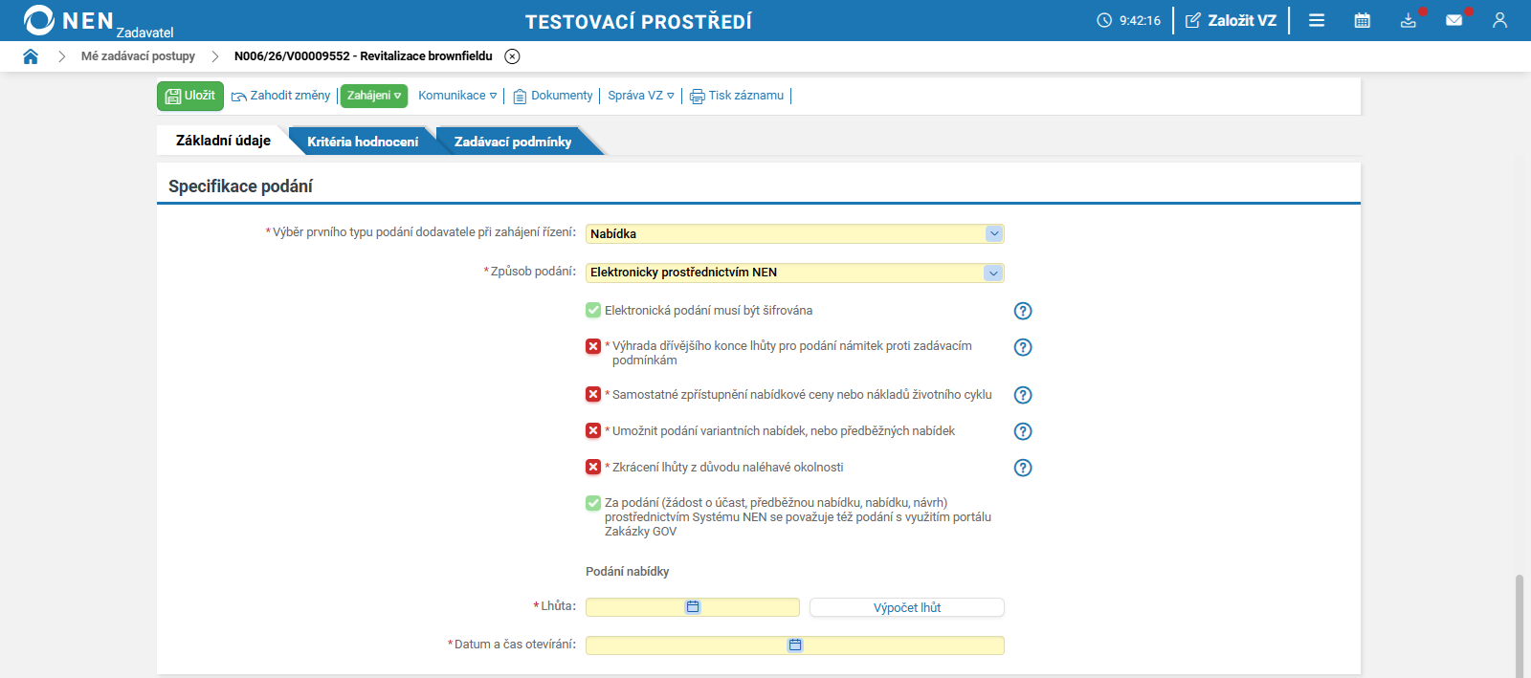Screen dimensions: 1531x678
Task: Save with the Uložit button
Action: click(x=190, y=96)
